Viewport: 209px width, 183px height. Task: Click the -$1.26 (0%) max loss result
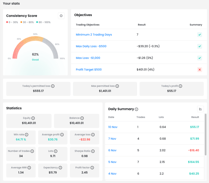pos(145,58)
